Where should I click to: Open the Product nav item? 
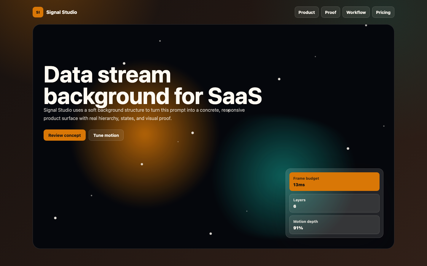click(307, 12)
